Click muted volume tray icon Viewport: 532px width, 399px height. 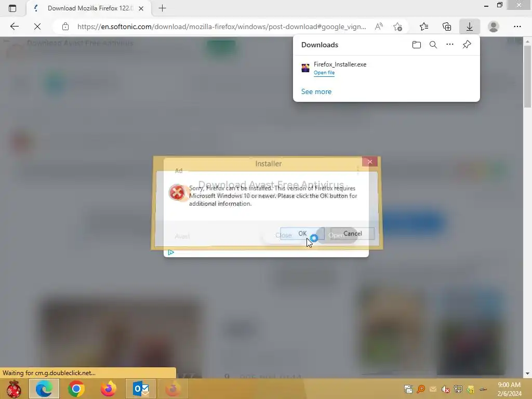tap(445, 389)
